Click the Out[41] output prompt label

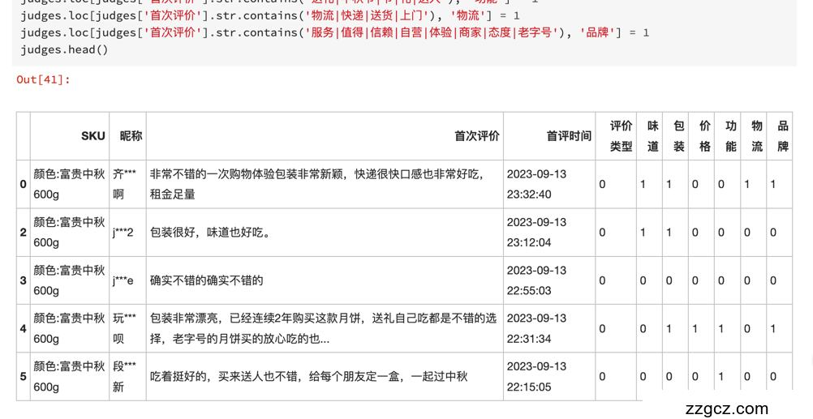pyautogui.click(x=44, y=79)
